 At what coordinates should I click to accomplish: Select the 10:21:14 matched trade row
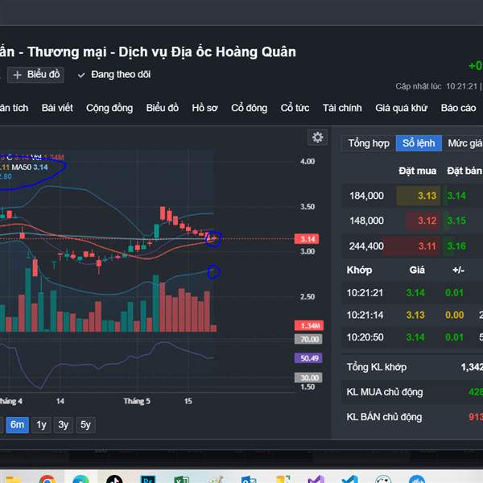coord(412,315)
